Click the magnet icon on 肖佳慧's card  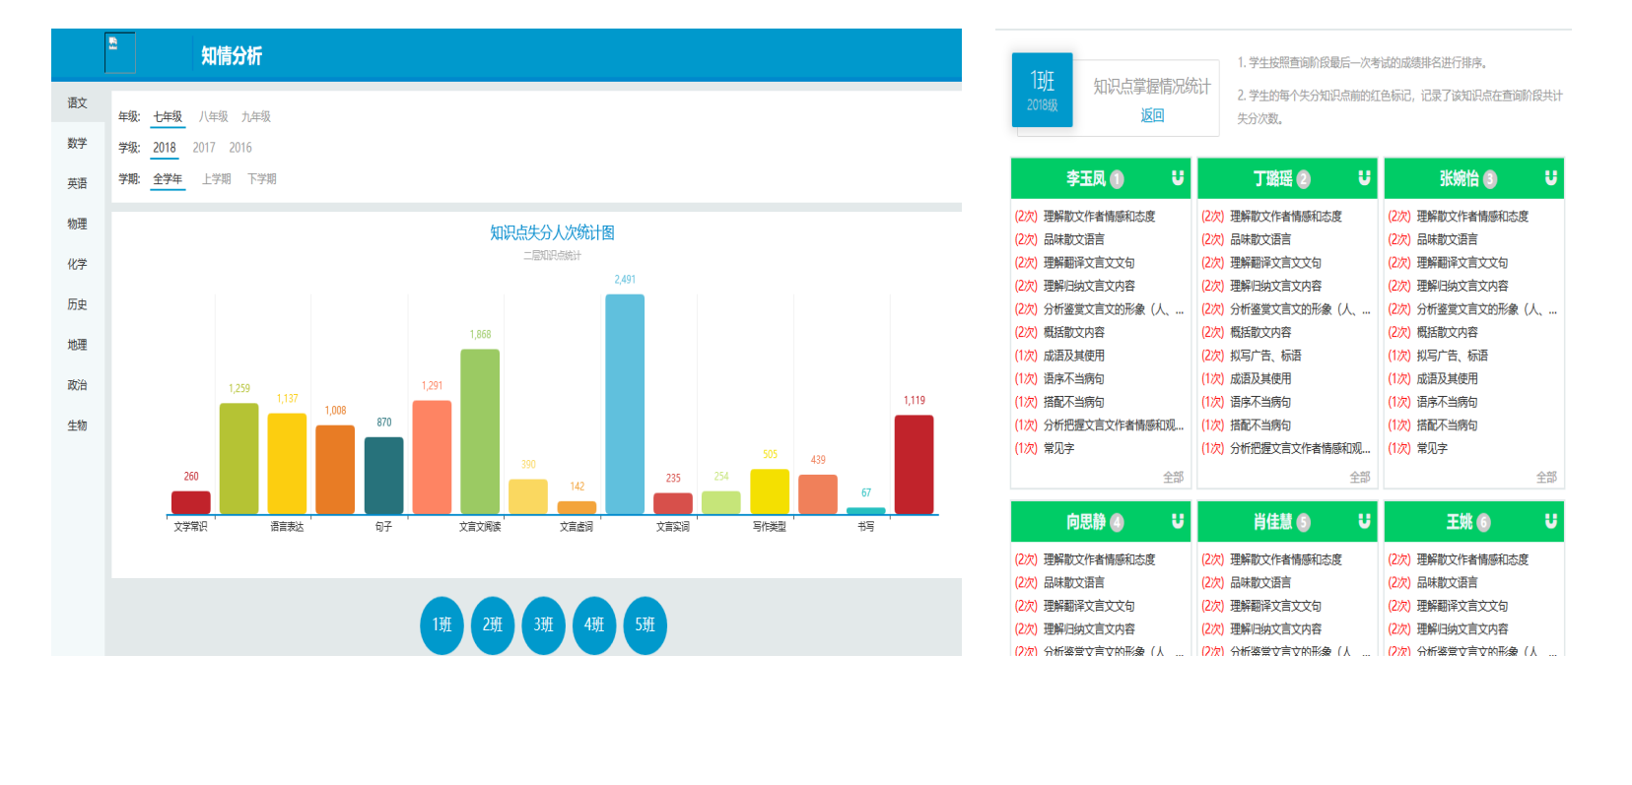tap(1364, 521)
